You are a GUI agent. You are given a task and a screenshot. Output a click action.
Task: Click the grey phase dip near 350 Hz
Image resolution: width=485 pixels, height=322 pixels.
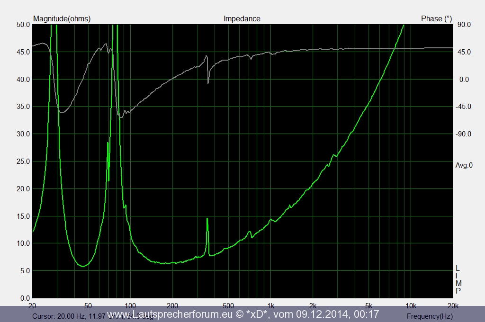click(x=208, y=81)
